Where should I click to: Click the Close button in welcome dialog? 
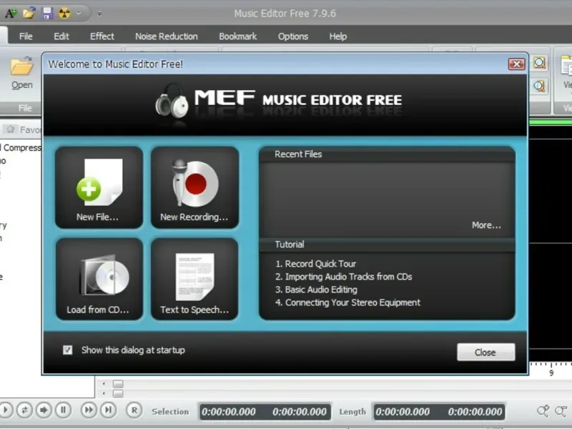tap(486, 352)
